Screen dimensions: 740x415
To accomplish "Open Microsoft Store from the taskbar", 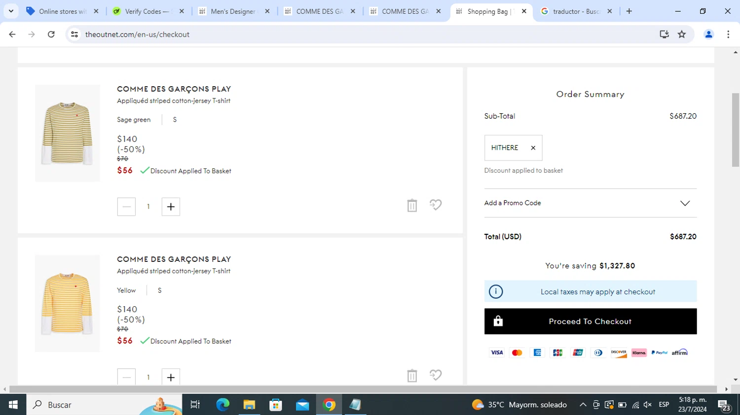I will point(276,405).
